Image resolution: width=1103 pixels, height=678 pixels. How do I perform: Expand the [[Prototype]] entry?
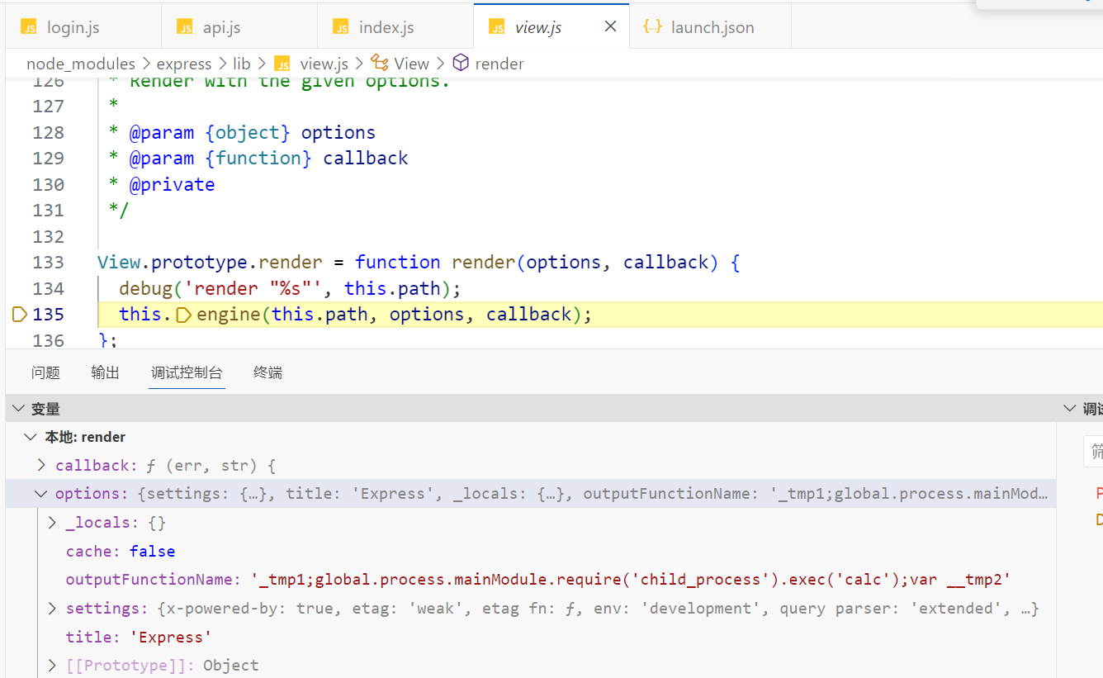(x=52, y=665)
